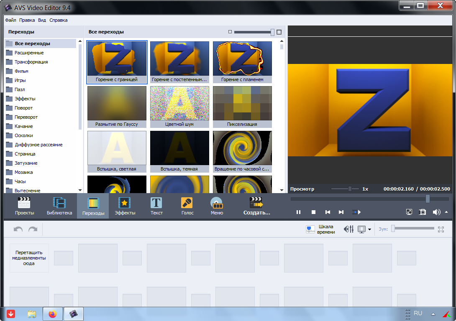Image resolution: width=456 pixels, height=321 pixels.
Task: Open the Справка menu
Action: [x=58, y=20]
